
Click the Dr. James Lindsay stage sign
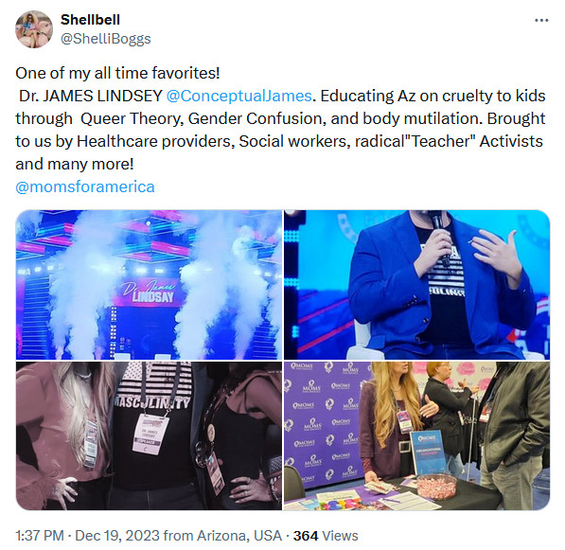(x=149, y=293)
